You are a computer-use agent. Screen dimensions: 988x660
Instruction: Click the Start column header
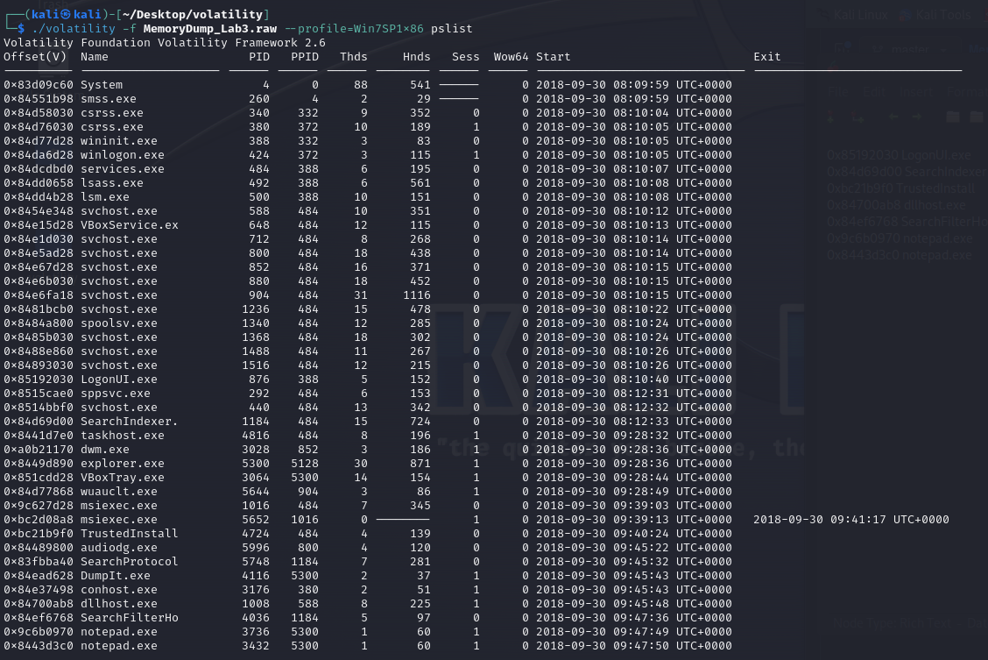pyautogui.click(x=554, y=57)
